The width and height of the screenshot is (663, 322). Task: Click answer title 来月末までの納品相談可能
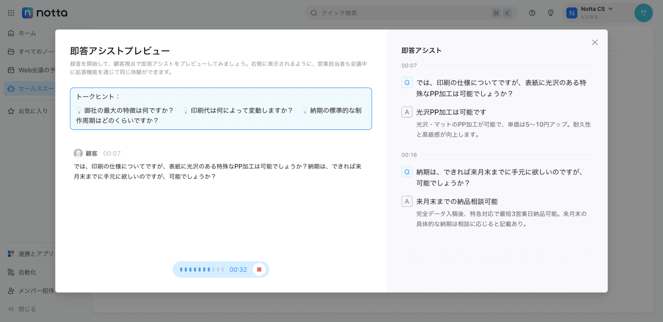457,201
